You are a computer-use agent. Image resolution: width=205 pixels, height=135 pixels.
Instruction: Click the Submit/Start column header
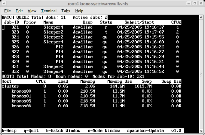139,22
